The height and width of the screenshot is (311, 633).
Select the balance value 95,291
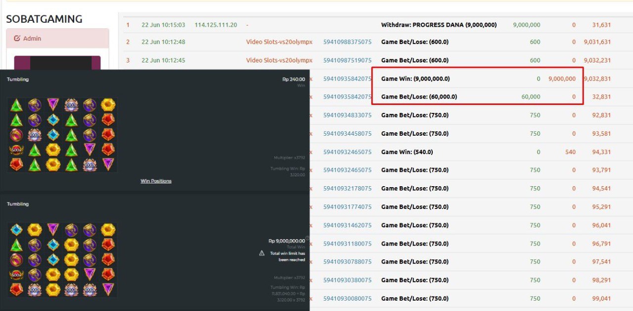(x=601, y=207)
